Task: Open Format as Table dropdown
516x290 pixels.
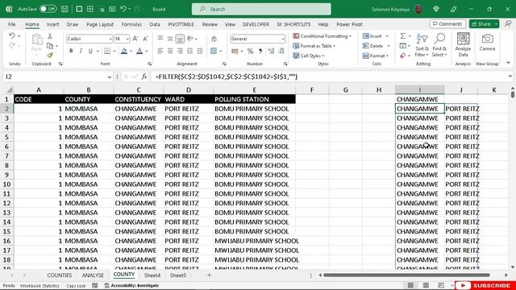Action: (314, 46)
